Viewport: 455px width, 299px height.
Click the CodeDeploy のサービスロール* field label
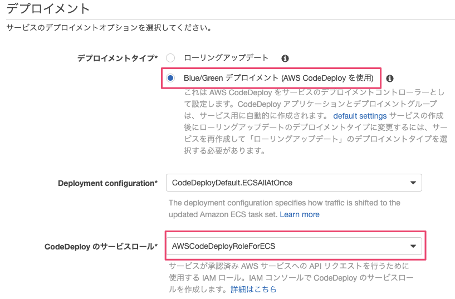pos(101,246)
